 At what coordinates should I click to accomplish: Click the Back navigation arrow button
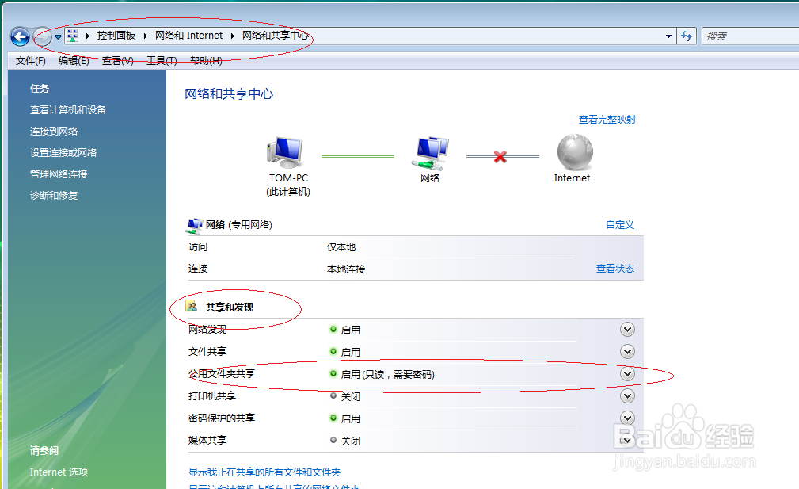[20, 36]
